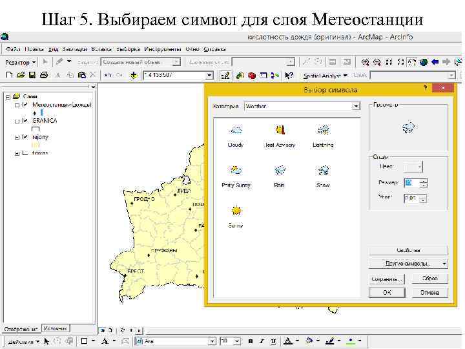Save the map with the floppy icon
The height and width of the screenshot is (349, 465).
[x=32, y=75]
